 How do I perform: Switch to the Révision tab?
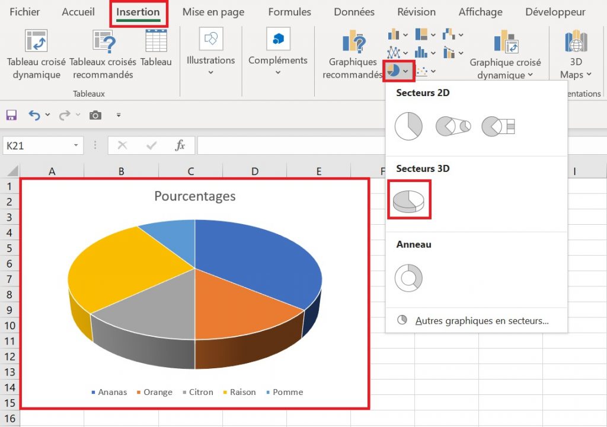pyautogui.click(x=416, y=11)
